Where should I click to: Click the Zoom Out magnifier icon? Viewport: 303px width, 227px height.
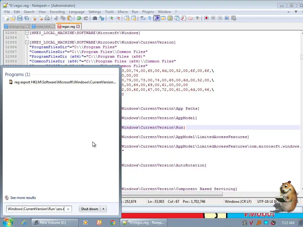click(118, 18)
